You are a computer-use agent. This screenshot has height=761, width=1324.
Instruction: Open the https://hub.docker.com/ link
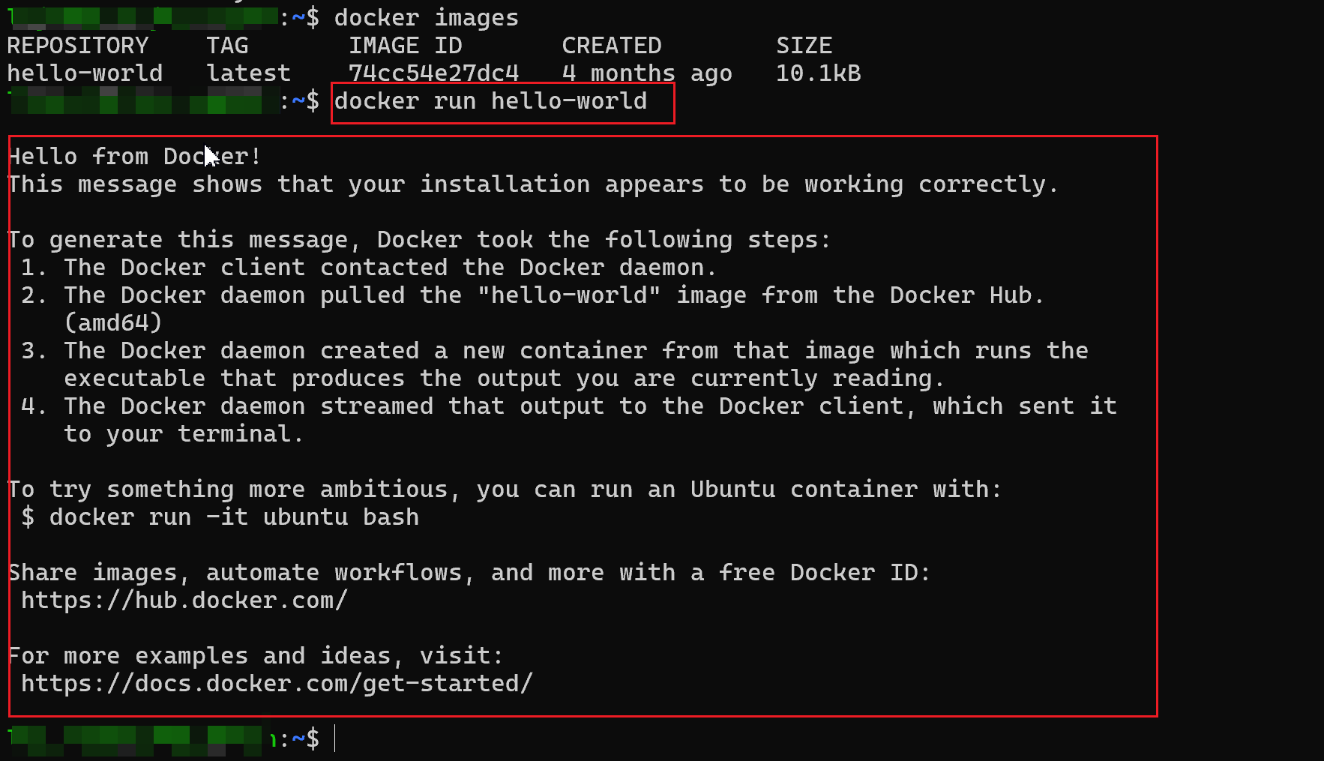pos(184,601)
